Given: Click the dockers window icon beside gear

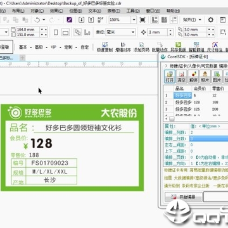Looking at the screenshot, I should pyautogui.click(x=223, y=20).
